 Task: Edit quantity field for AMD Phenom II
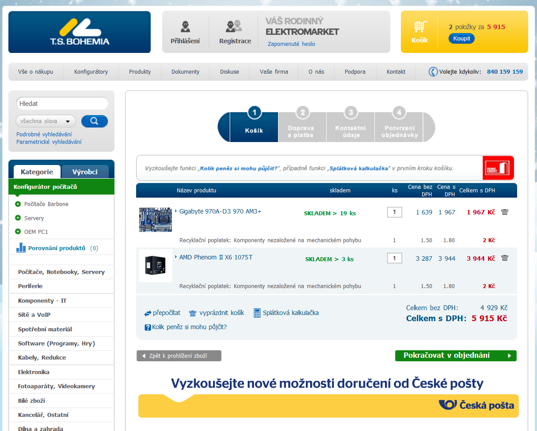[x=395, y=258]
